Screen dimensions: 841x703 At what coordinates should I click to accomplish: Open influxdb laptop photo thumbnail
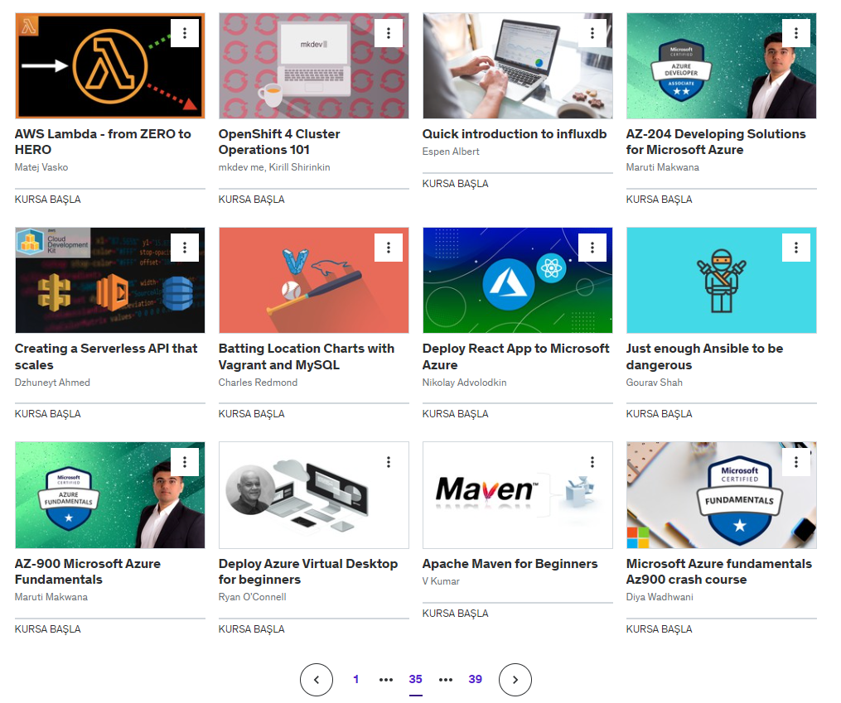[518, 66]
